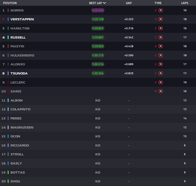Sort by the Position column header
The width and height of the screenshot is (196, 186).
tap(10, 3)
